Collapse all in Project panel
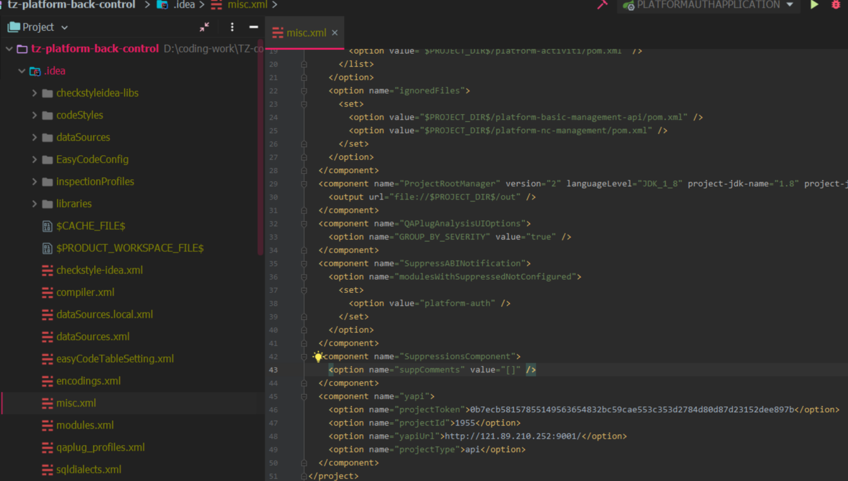848x481 pixels. coord(204,27)
